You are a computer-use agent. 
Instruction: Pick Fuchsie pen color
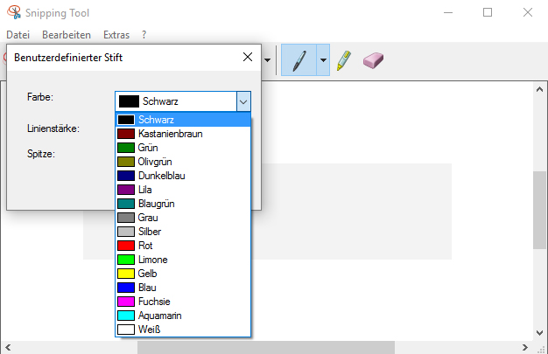183,302
